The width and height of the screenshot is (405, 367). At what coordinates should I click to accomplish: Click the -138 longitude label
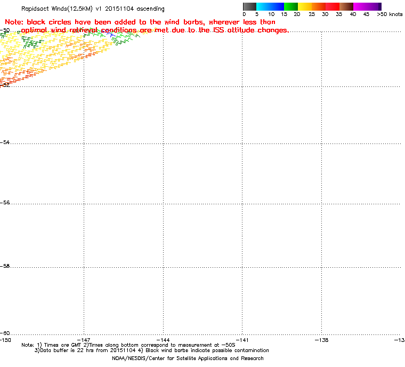(321, 340)
